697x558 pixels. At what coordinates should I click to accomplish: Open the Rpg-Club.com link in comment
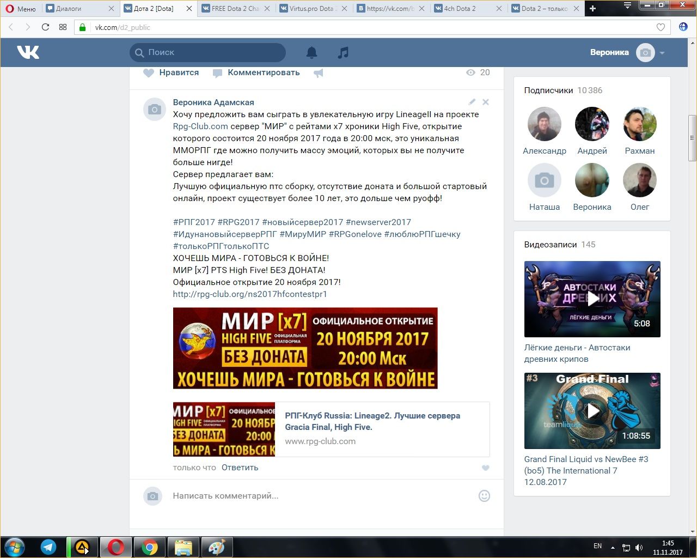tap(200, 126)
